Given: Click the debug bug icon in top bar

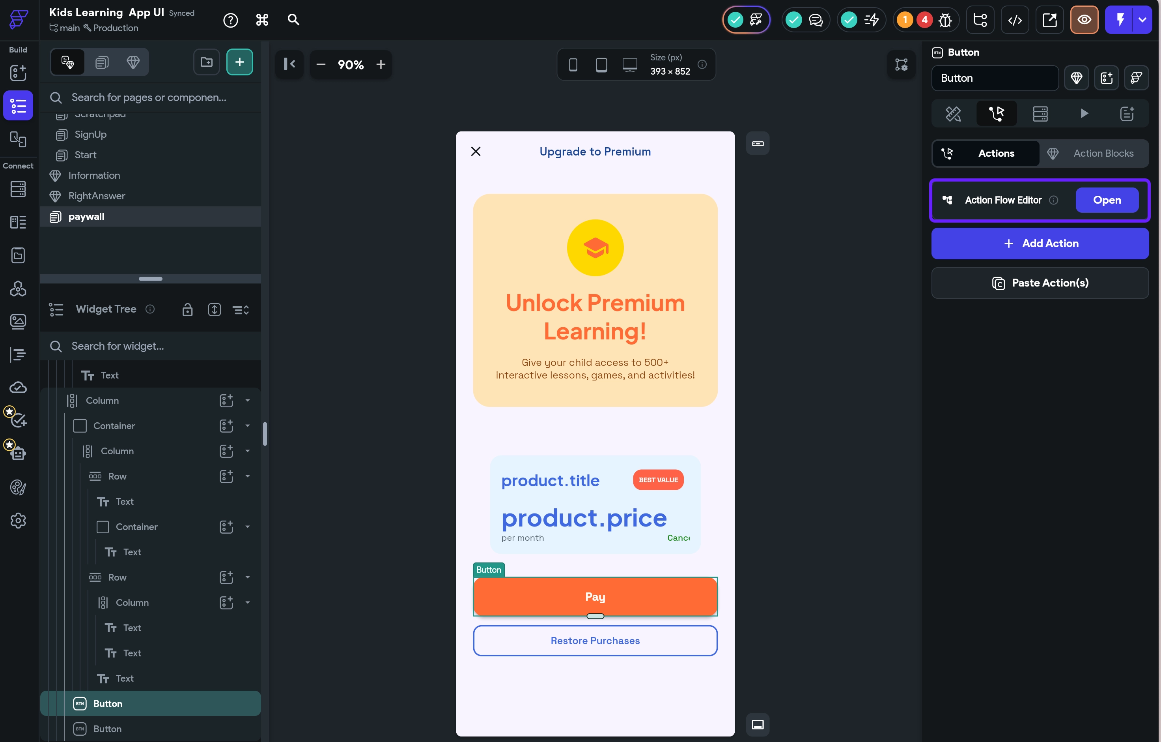Looking at the screenshot, I should [x=945, y=20].
